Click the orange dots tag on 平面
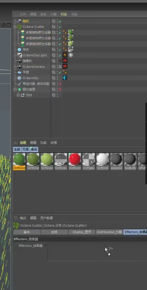This screenshot has width=147, height=290. pyautogui.click(x=65, y=72)
